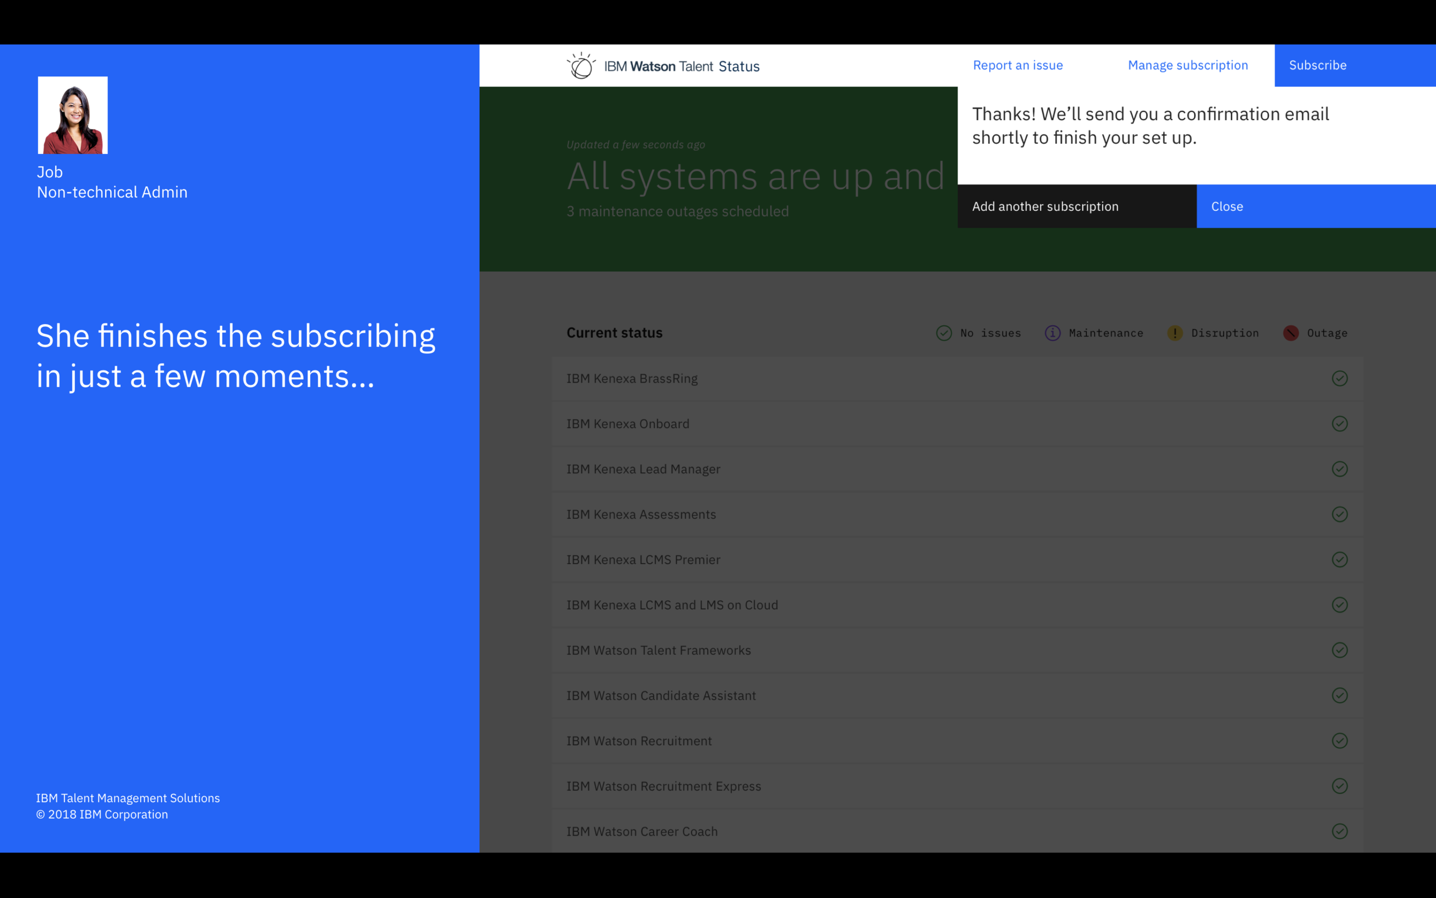Click the Non-technical Admin label
The image size is (1436, 898).
(112, 192)
